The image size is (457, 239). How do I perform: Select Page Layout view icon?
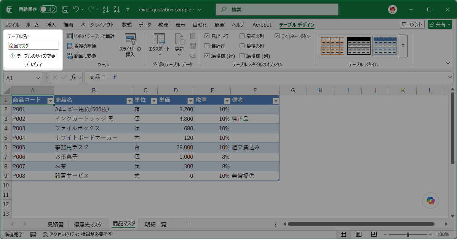(x=359, y=234)
